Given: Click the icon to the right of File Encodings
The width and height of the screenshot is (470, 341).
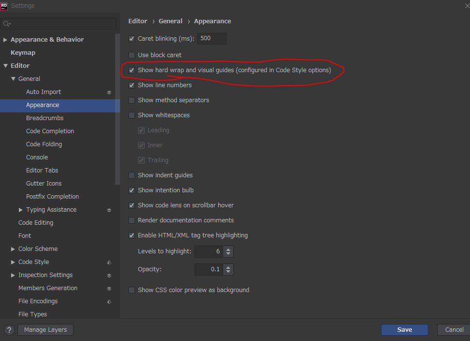Looking at the screenshot, I should (x=109, y=301).
